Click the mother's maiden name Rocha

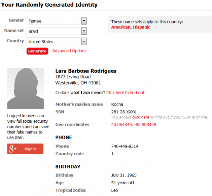tap(117, 105)
